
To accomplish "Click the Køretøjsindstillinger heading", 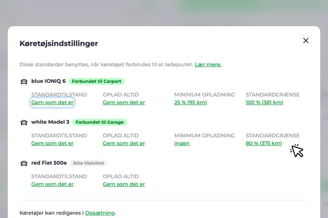I will coord(59,43).
